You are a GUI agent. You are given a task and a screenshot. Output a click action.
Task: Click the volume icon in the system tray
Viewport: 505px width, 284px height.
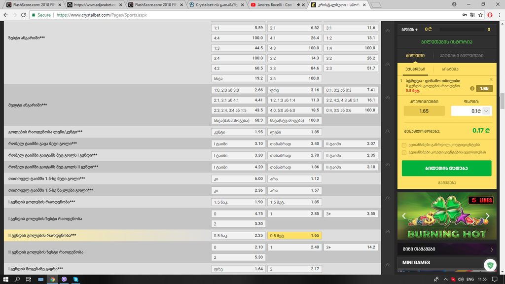click(461, 279)
